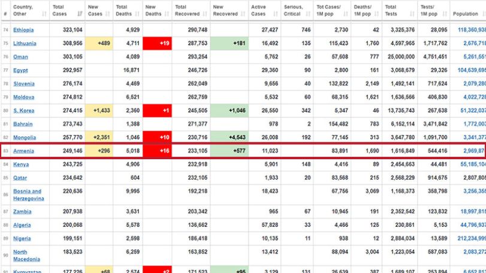The height and width of the screenshot is (273, 486).
Task: Select S. Korea new deaths cell +1
Action: point(157,111)
